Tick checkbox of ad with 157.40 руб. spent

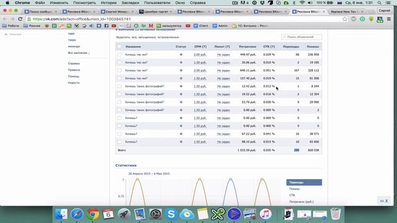click(119, 79)
